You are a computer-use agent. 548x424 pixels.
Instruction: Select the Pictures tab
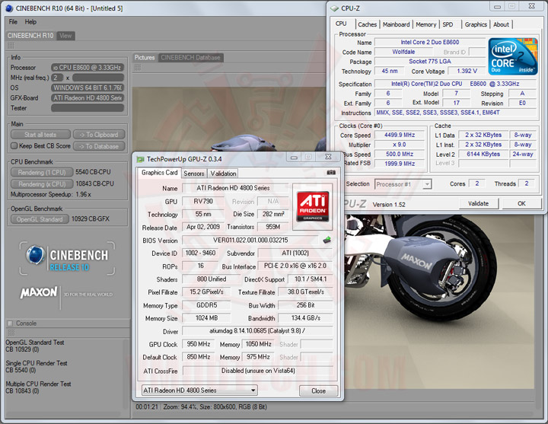tap(145, 58)
